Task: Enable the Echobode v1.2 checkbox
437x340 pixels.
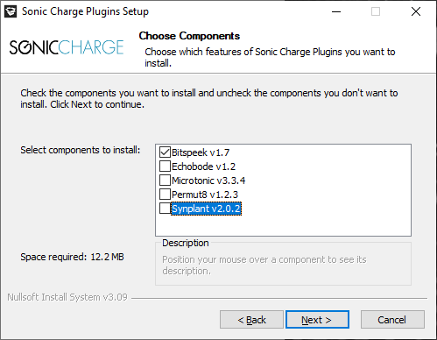Action: [165, 166]
